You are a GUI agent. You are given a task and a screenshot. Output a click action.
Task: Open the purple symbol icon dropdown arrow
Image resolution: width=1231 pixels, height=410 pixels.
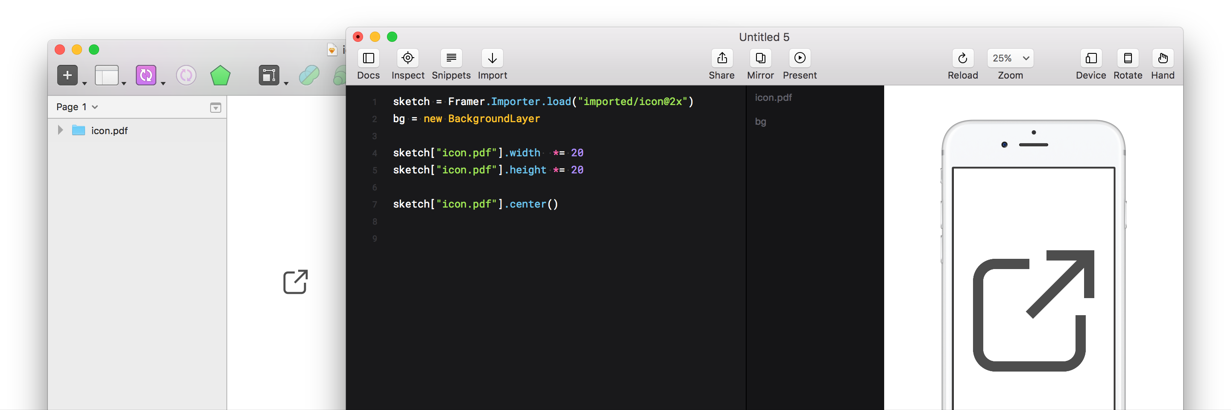163,83
